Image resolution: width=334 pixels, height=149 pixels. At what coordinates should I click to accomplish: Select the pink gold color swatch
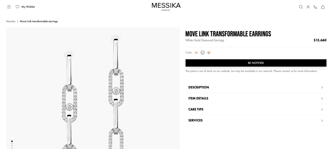196,52
